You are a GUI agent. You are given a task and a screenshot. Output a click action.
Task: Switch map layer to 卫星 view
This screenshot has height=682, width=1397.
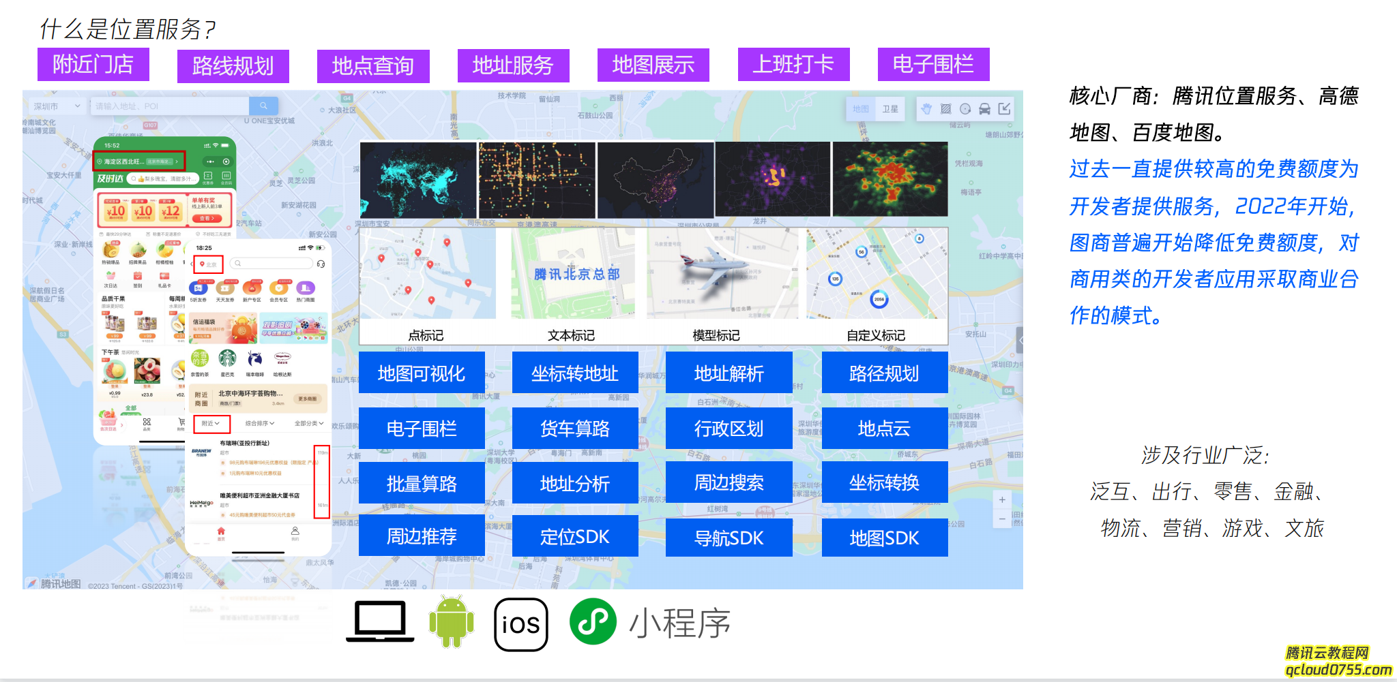click(890, 109)
